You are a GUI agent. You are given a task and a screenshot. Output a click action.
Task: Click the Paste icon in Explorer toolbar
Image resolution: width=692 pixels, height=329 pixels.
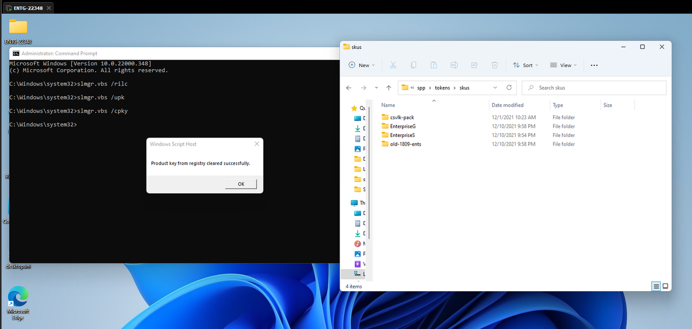[x=434, y=65]
